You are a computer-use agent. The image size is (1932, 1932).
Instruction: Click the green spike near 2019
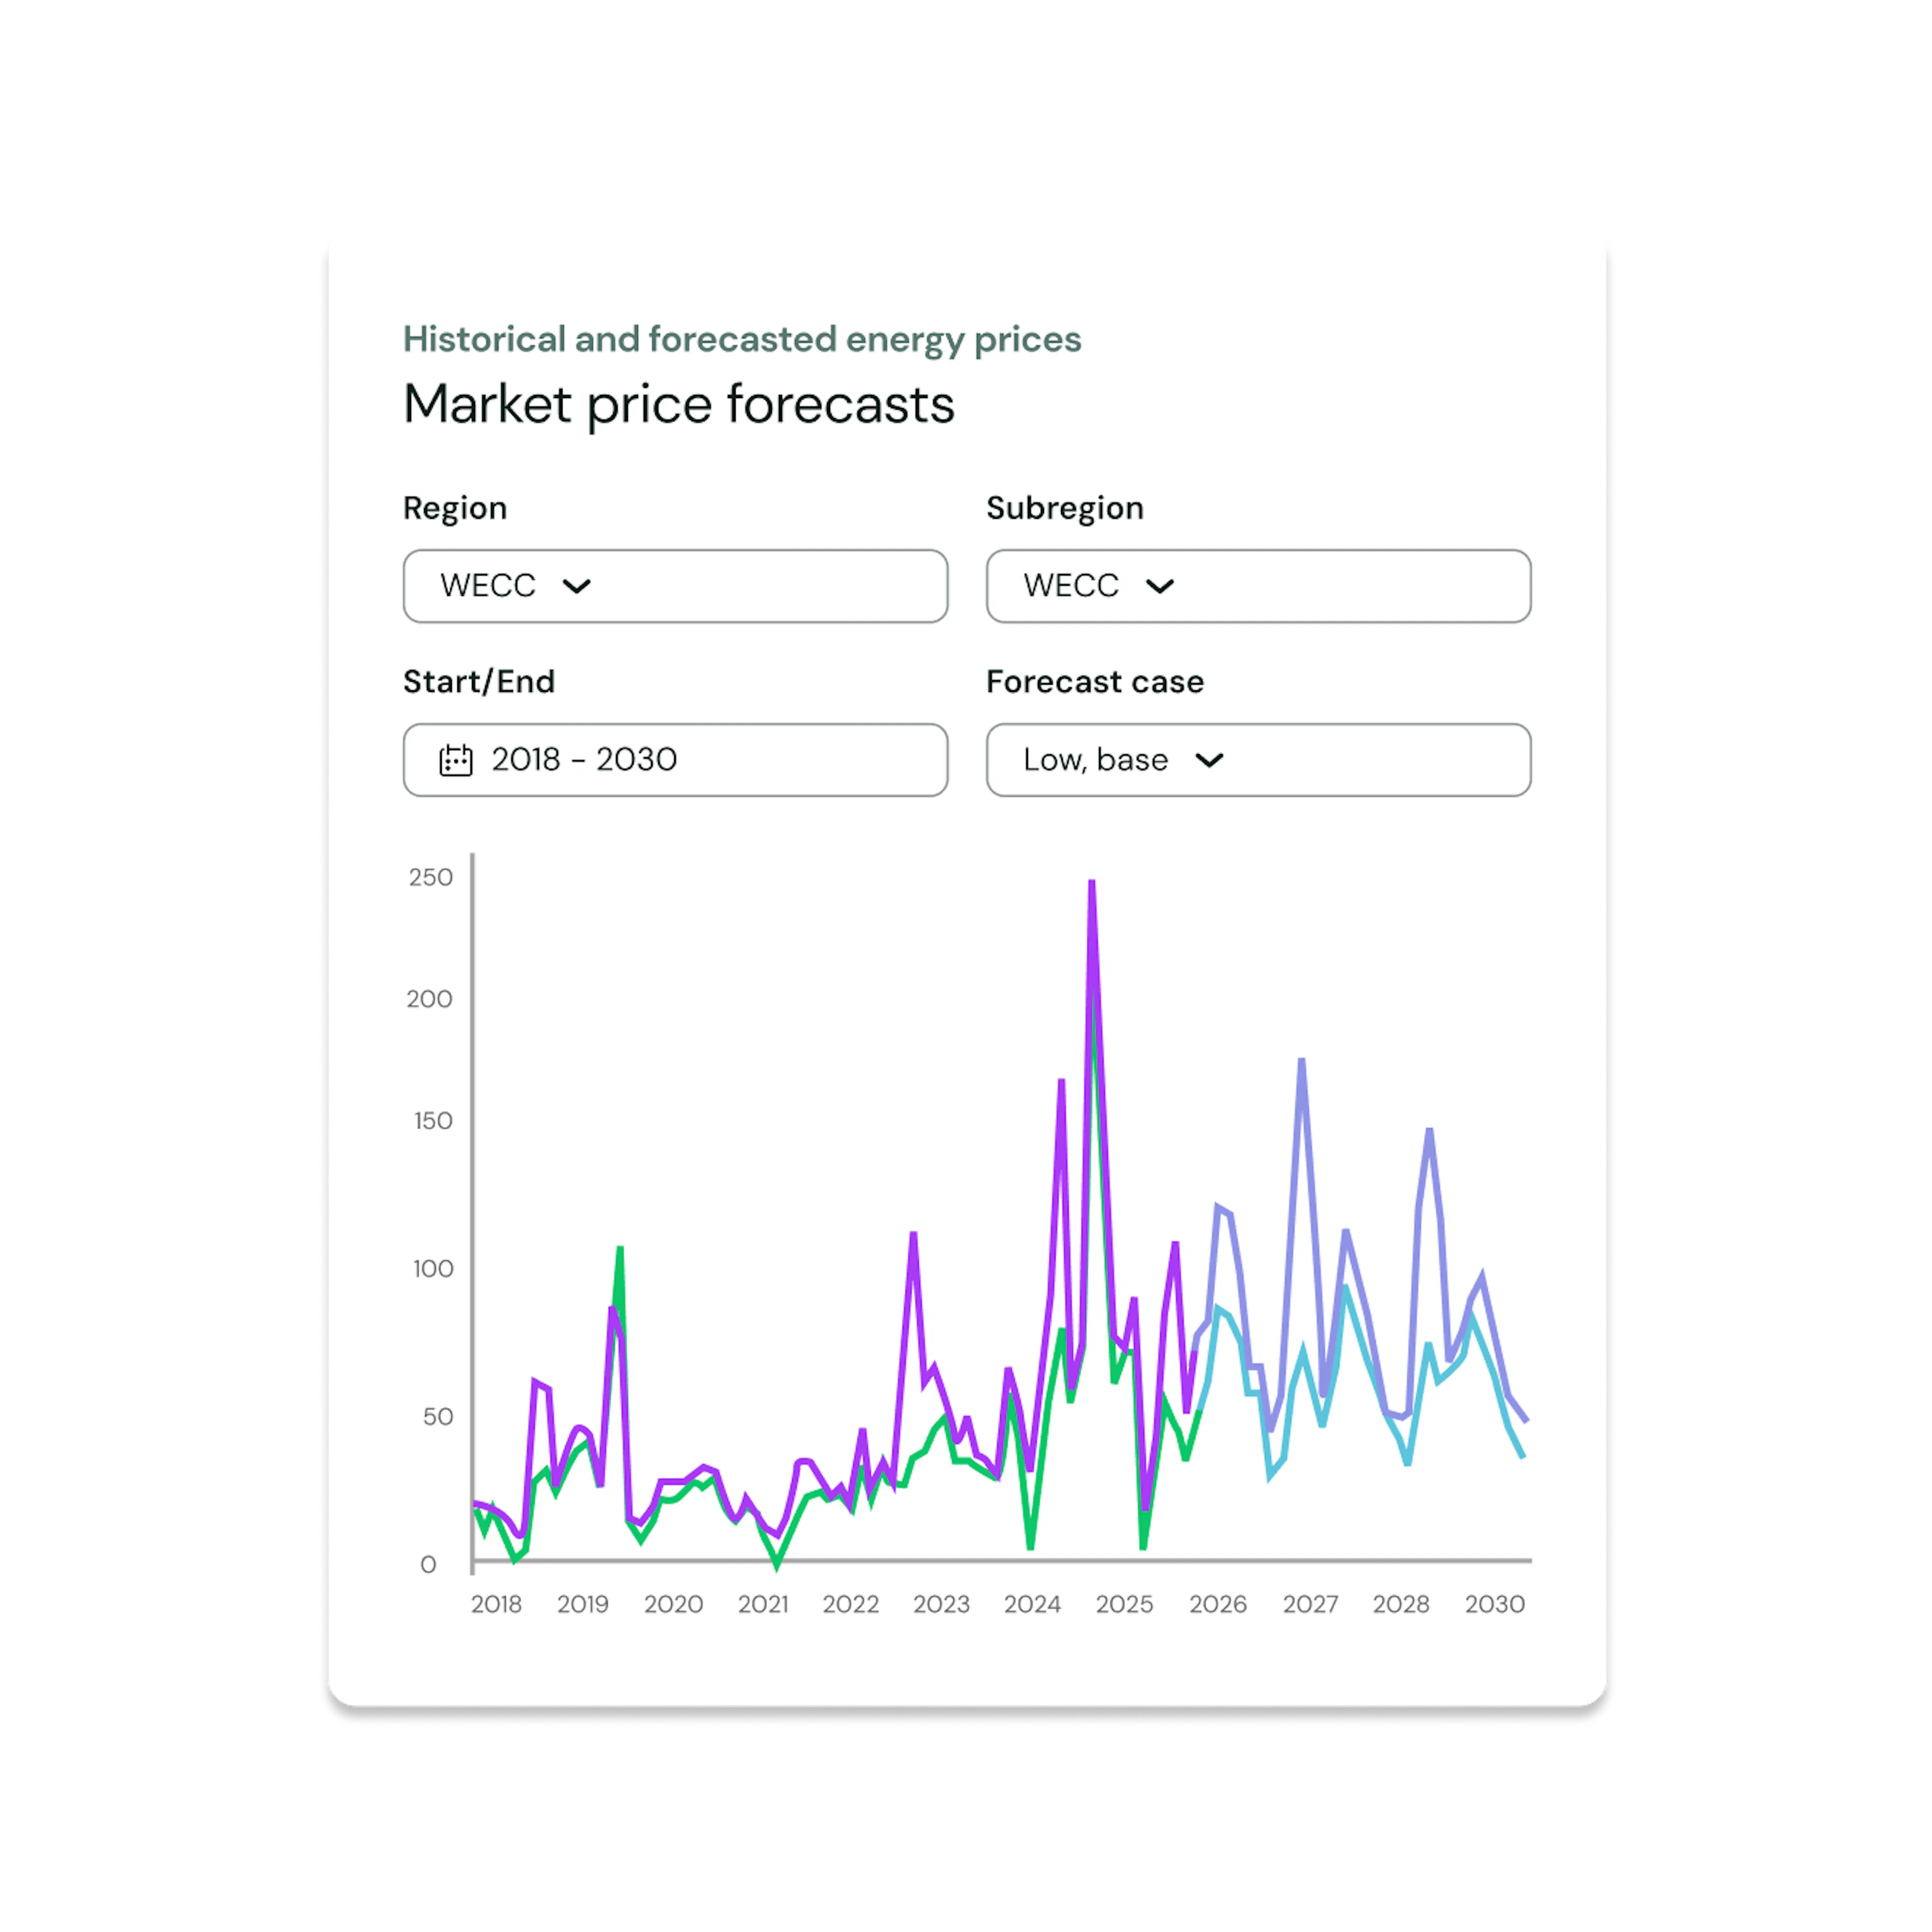tap(620, 1251)
